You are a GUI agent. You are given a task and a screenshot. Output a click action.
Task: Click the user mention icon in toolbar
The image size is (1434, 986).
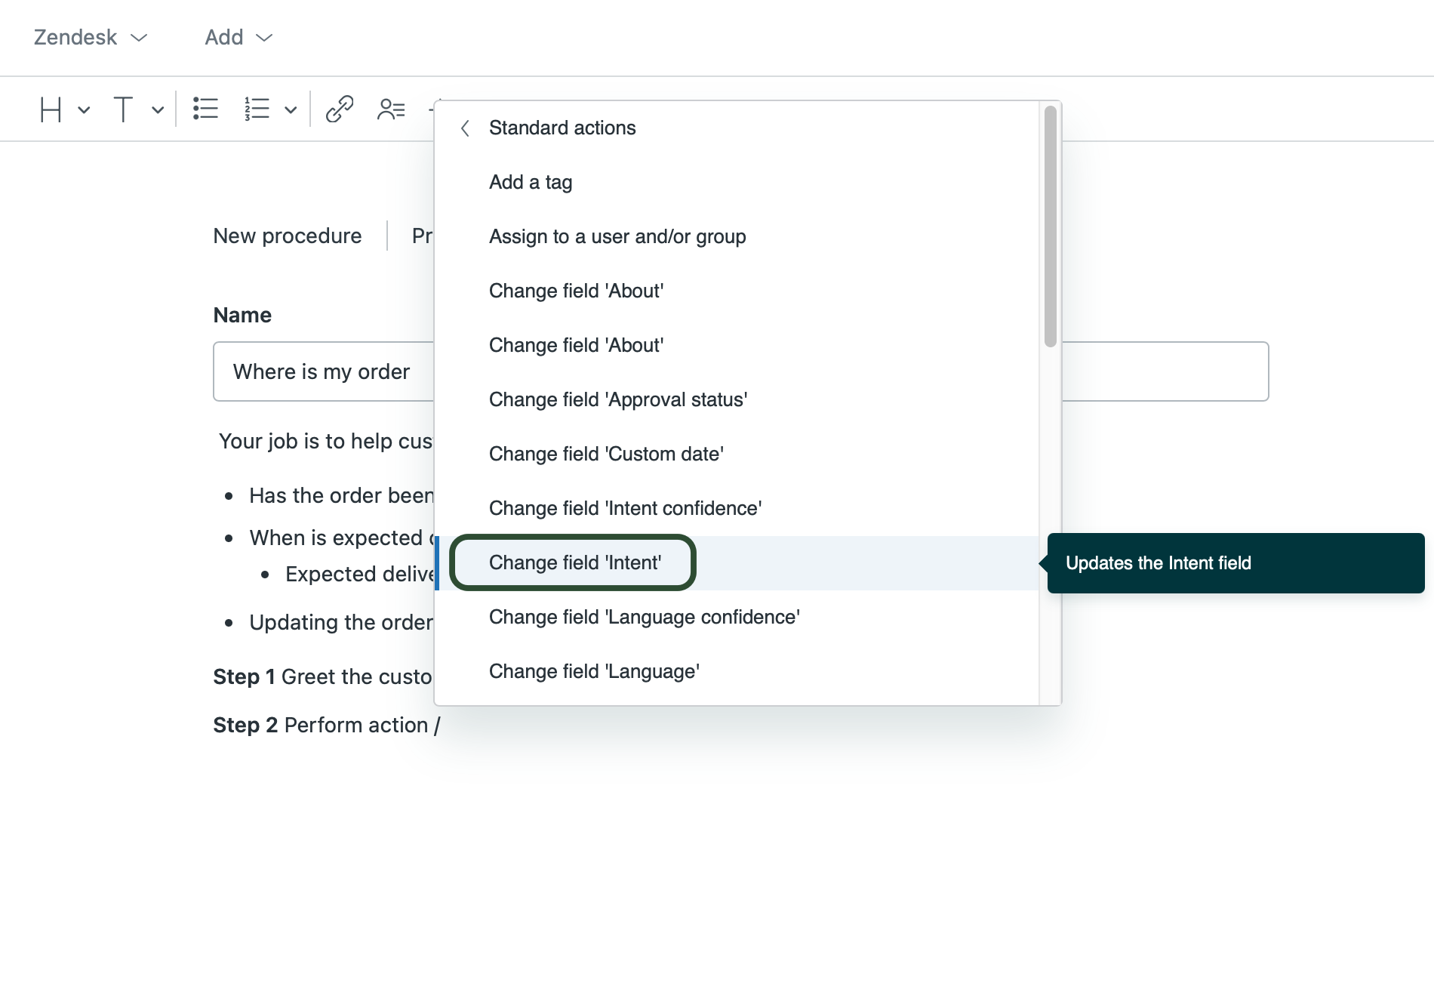click(391, 109)
